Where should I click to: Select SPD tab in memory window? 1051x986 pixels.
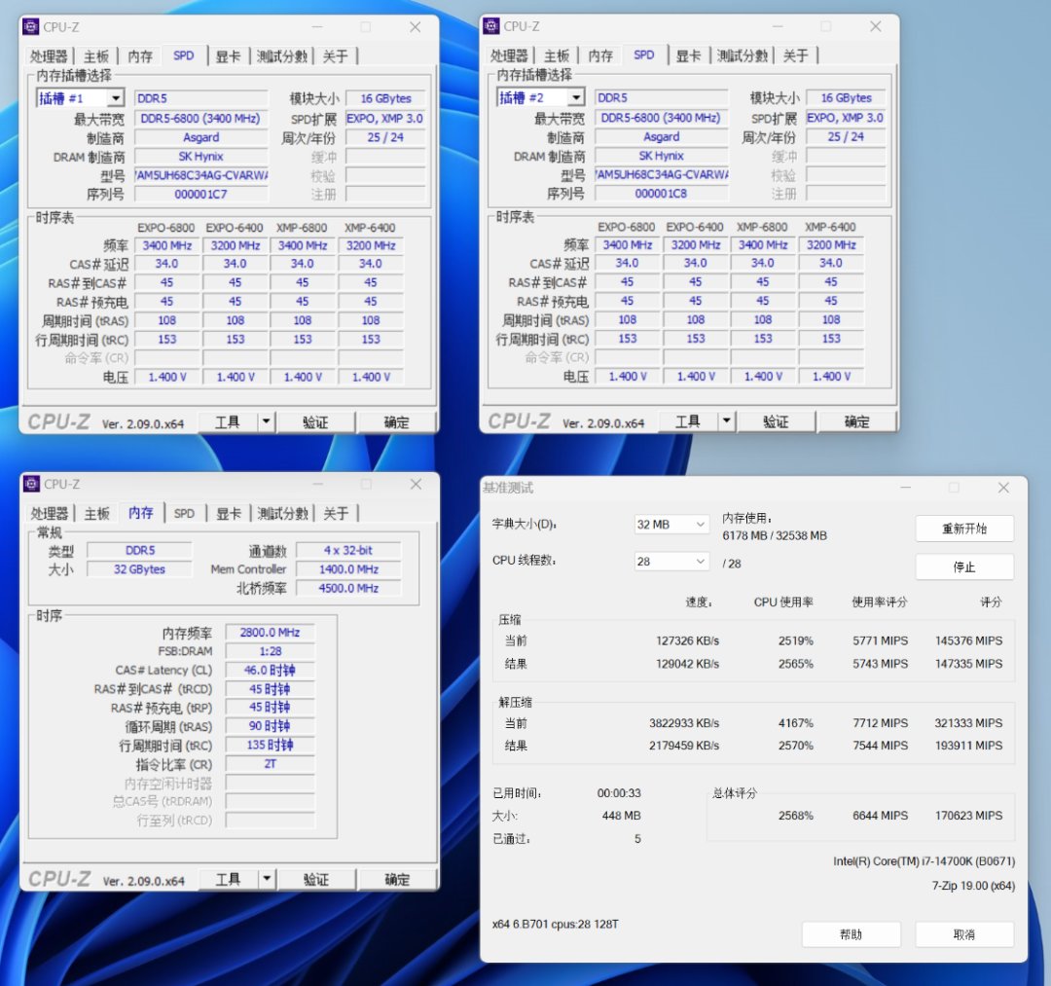click(184, 514)
